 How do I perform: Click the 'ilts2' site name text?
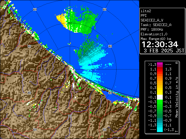[146, 11]
